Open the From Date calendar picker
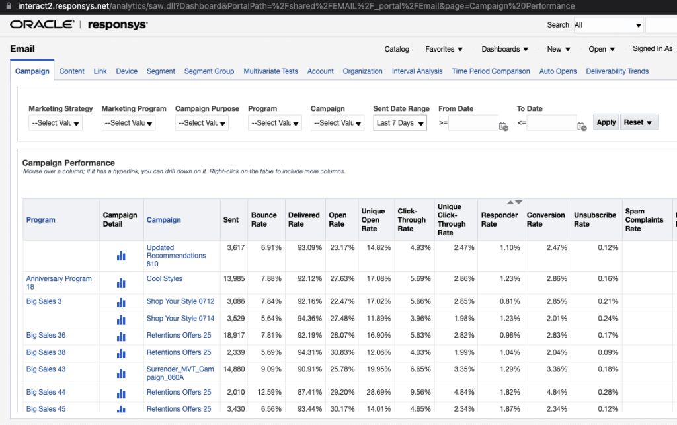677x425 pixels. coord(503,126)
